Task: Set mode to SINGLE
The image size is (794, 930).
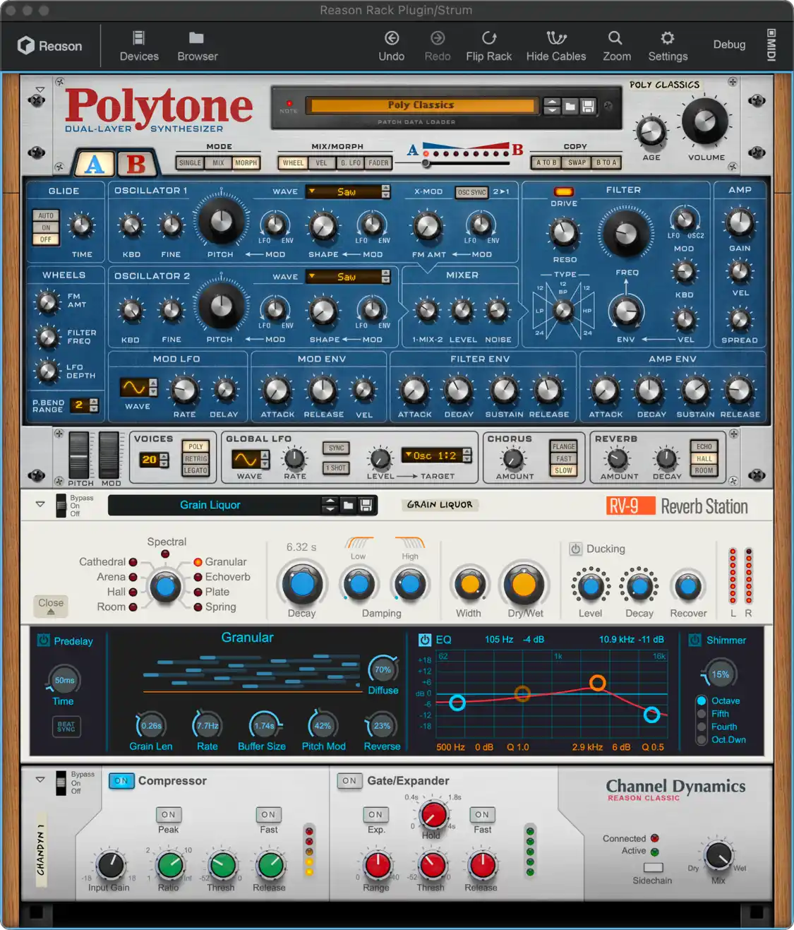Action: [x=190, y=163]
